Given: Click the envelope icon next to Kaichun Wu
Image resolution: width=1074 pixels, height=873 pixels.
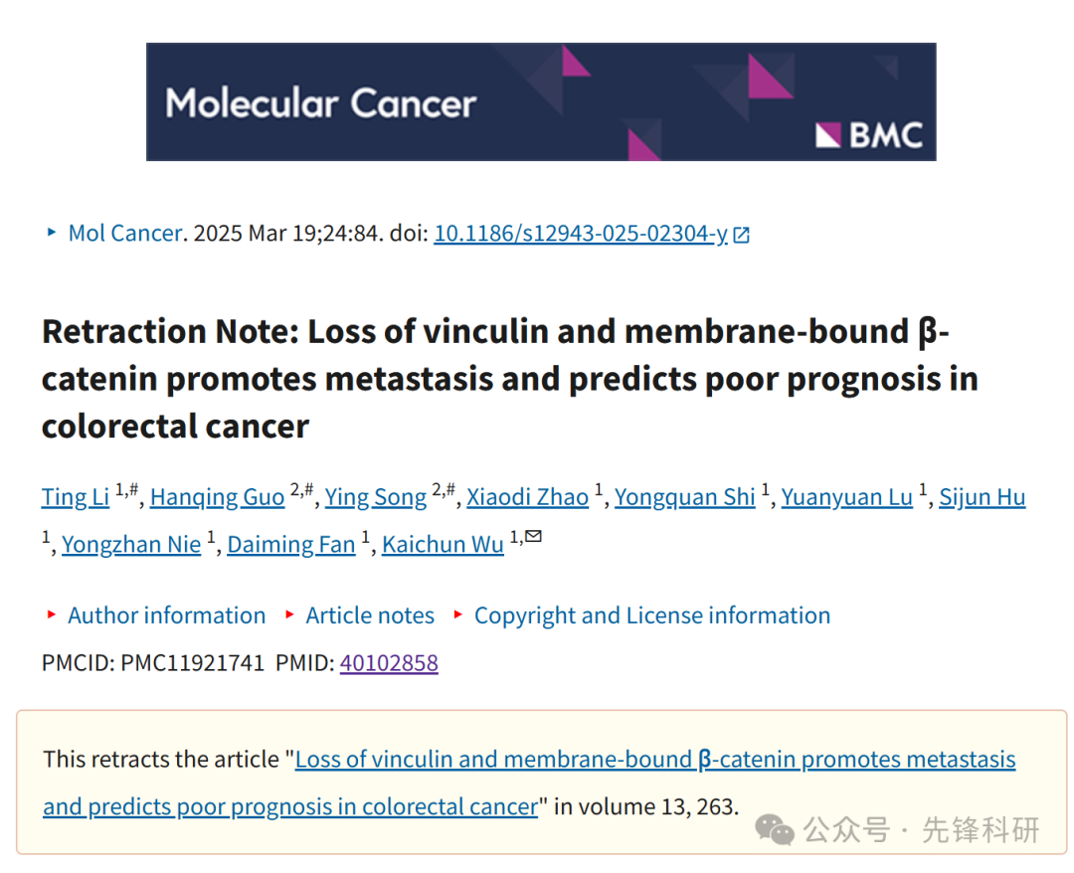Looking at the screenshot, I should (533, 536).
